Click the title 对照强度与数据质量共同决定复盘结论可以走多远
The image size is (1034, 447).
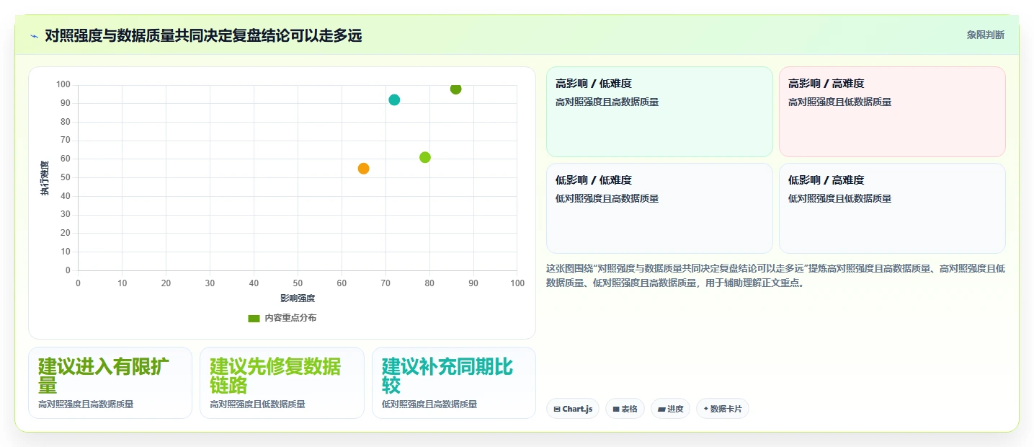[203, 35]
